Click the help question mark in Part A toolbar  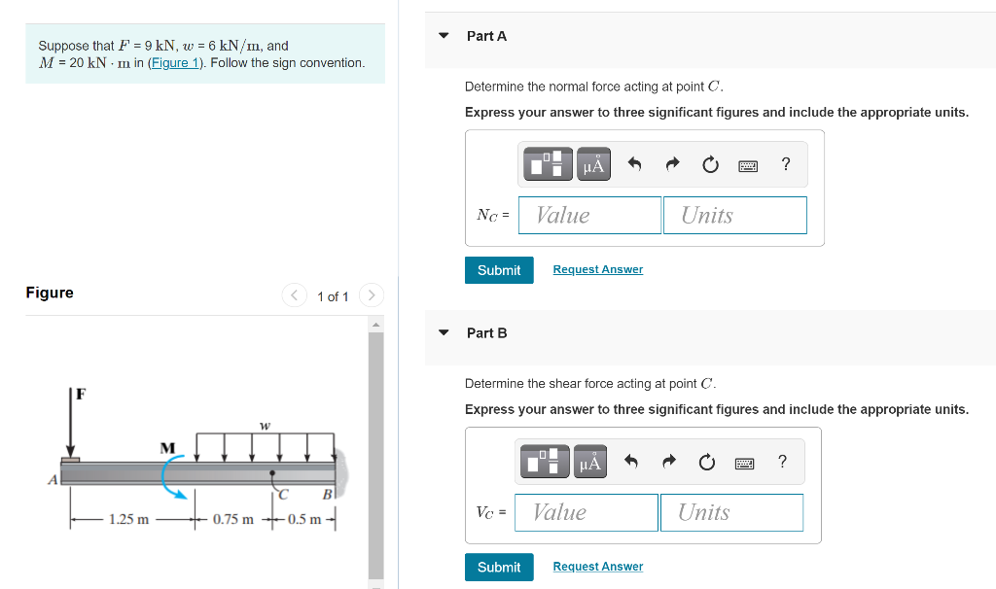pos(785,163)
